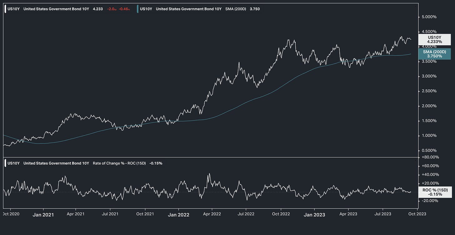Click the 3.750 SMA legend value
This screenshot has height=235, width=455.
(x=255, y=9)
